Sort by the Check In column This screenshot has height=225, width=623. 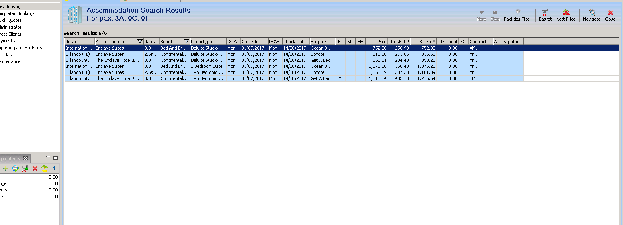254,42
